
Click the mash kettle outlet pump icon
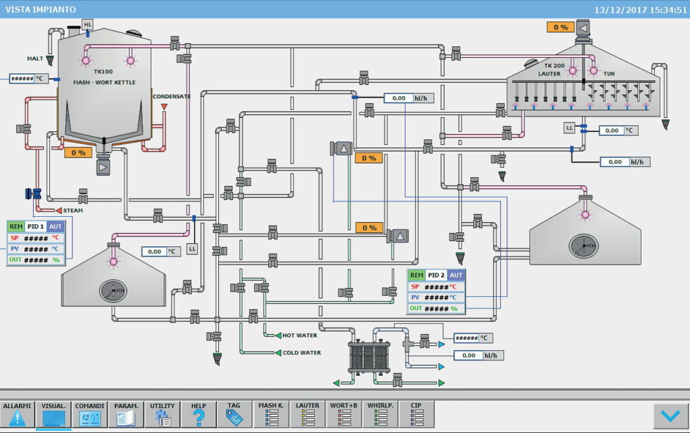pyautogui.click(x=103, y=166)
